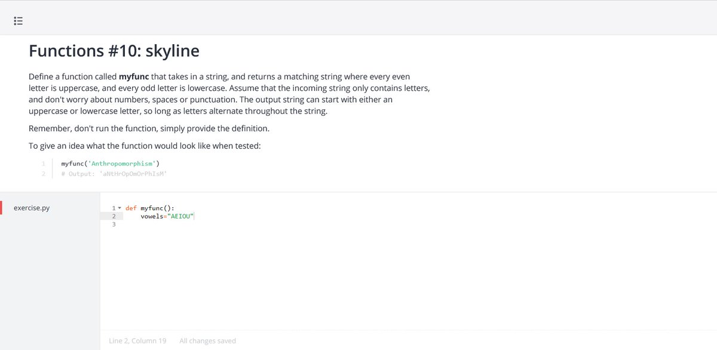
Task: Click the 'Line 2, Column 19' status
Action: pyautogui.click(x=137, y=341)
